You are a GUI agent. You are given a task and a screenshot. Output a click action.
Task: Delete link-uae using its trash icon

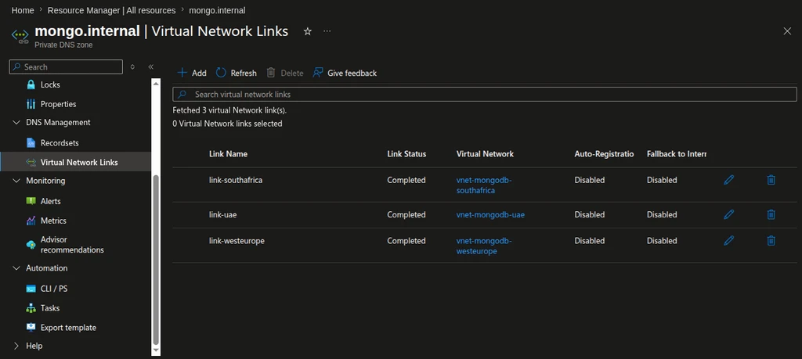771,214
